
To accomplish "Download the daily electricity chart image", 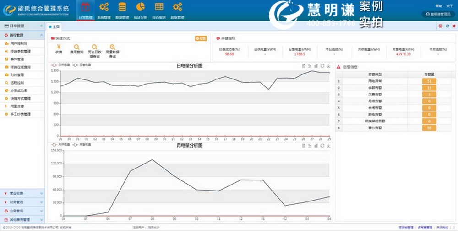I will (328, 66).
